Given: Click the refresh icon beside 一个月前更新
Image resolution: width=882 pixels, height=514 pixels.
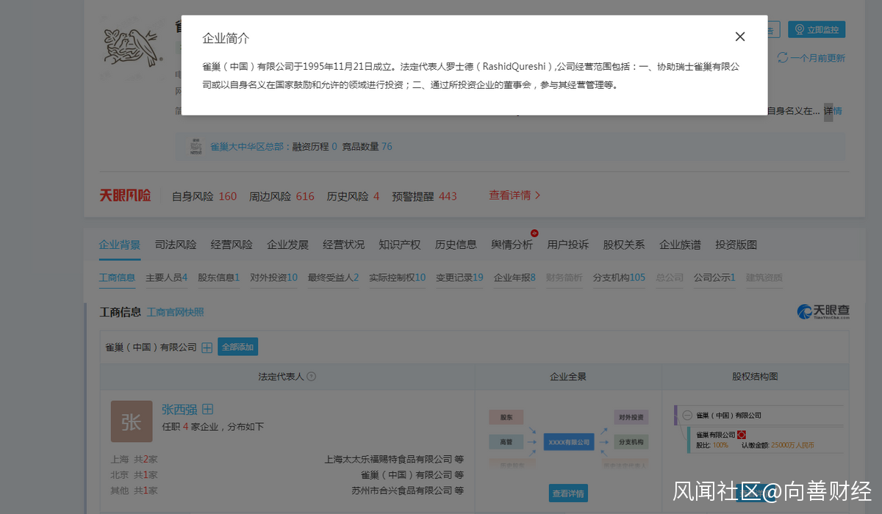Looking at the screenshot, I should pos(782,57).
